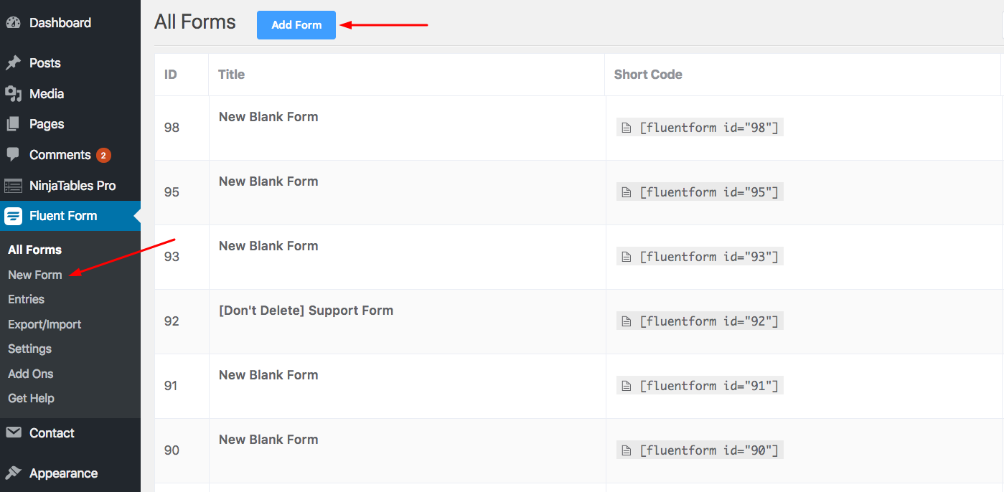Click the Media icon in sidebar

pyautogui.click(x=13, y=94)
